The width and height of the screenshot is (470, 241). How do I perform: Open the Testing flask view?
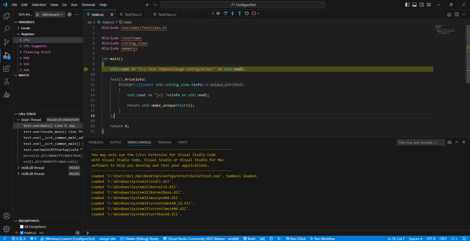(7, 82)
